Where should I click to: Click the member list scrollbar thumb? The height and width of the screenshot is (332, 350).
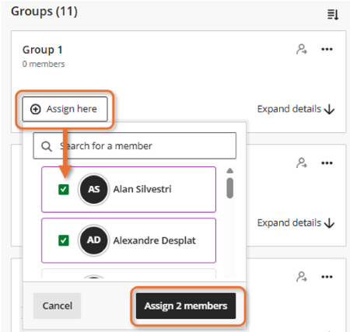[229, 188]
